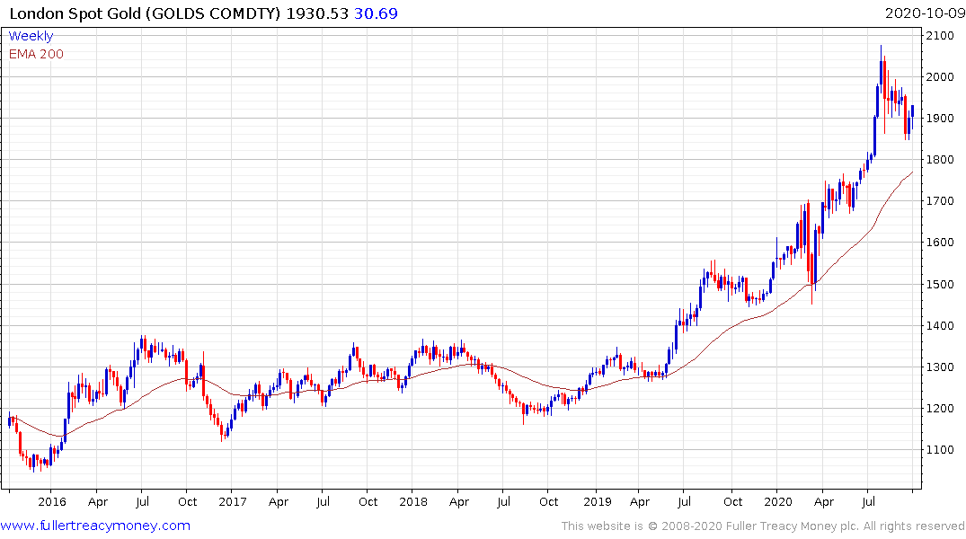966x539 pixels.
Task: Click the 1500 price axis label
Action: click(940, 284)
